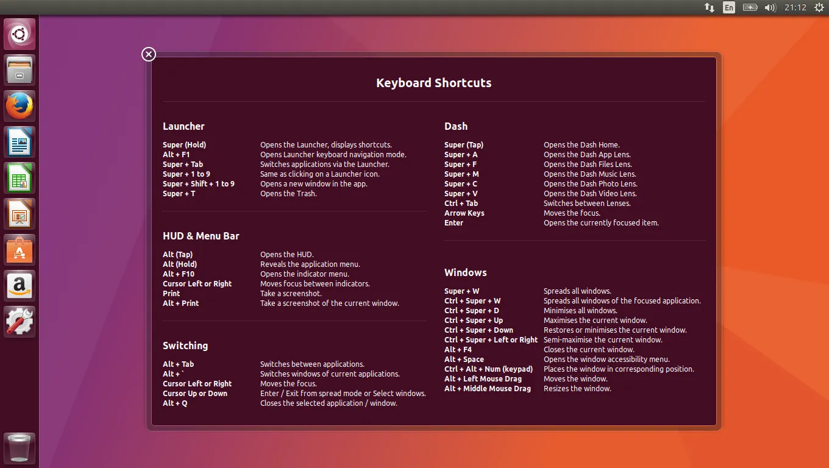Open the En keyboard layout indicator menu

click(x=729, y=7)
